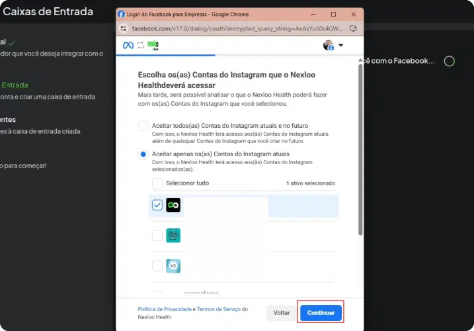Click the install/cast icon in address bar
474x331 pixels.
click(x=353, y=28)
